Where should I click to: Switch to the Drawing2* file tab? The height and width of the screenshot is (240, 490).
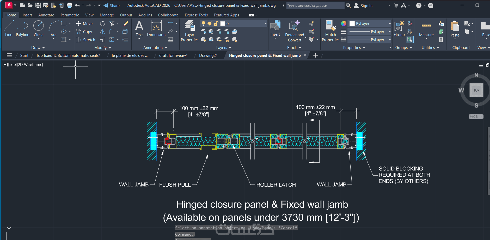[208, 55]
